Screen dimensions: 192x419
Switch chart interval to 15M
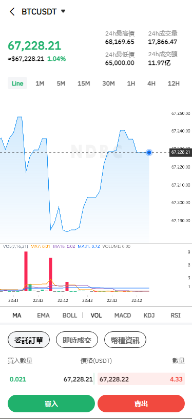pyautogui.click(x=84, y=83)
